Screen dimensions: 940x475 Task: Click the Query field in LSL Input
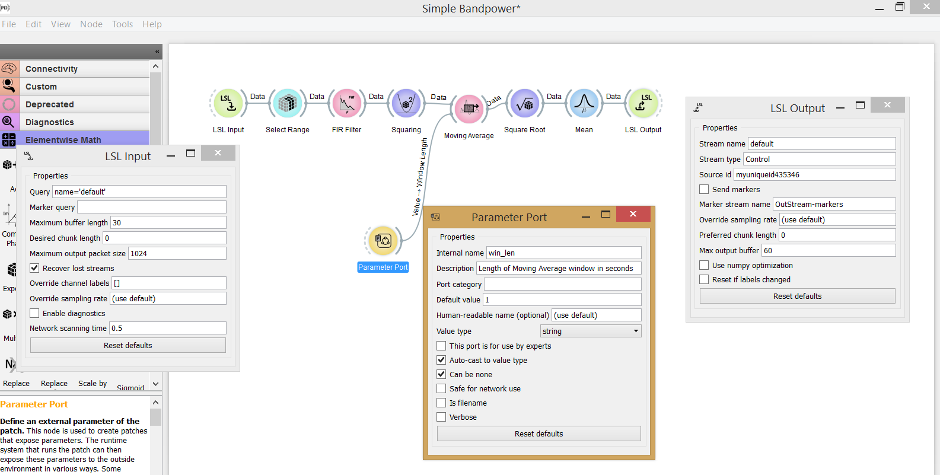point(139,192)
